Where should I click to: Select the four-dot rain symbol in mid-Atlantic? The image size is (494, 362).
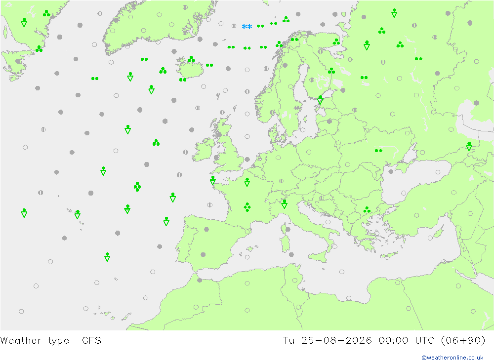tap(137, 187)
